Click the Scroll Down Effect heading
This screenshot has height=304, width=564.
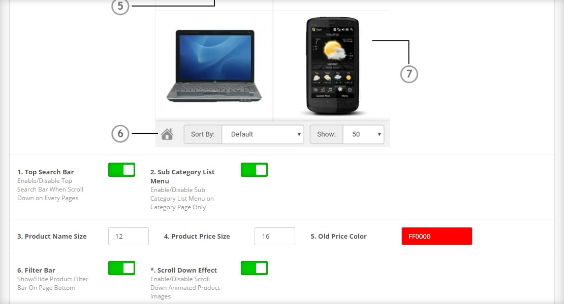(183, 270)
